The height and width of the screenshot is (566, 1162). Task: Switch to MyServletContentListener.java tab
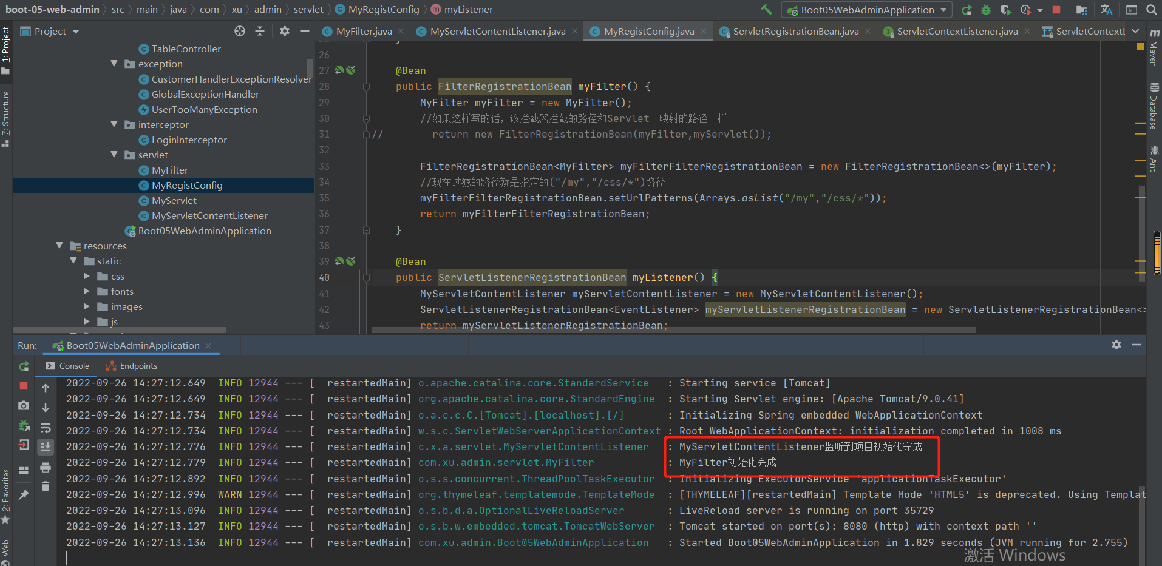pos(497,31)
